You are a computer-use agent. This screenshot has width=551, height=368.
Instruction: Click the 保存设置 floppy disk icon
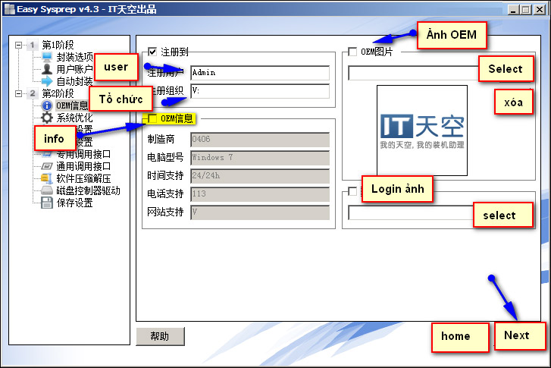(x=47, y=203)
